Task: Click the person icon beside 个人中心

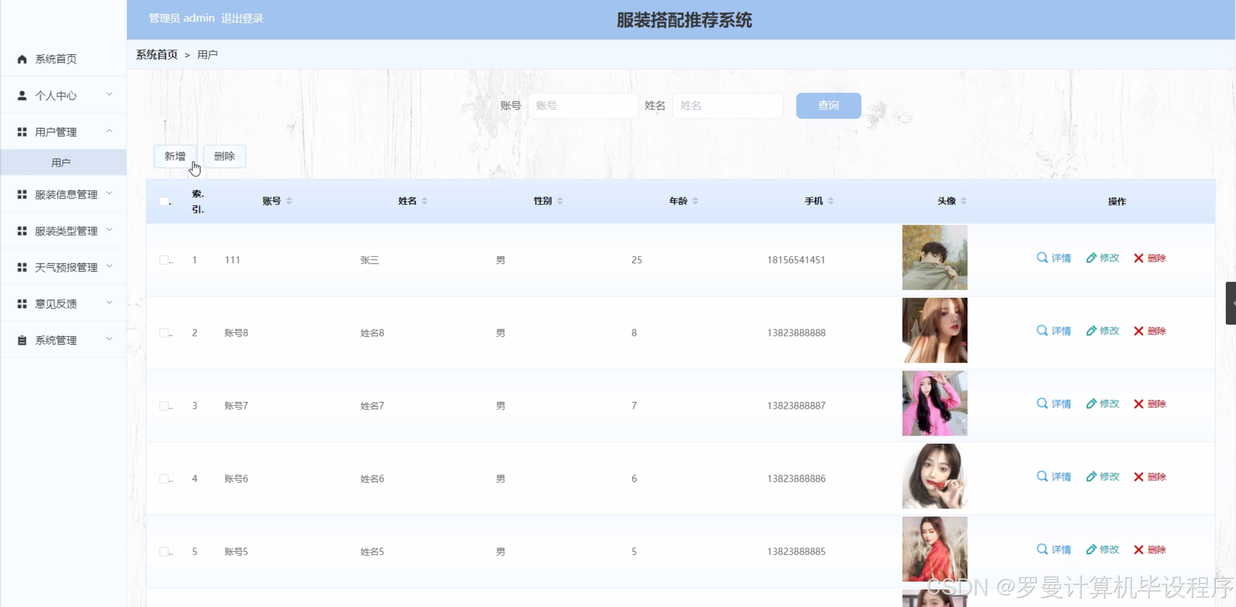Action: pos(22,95)
